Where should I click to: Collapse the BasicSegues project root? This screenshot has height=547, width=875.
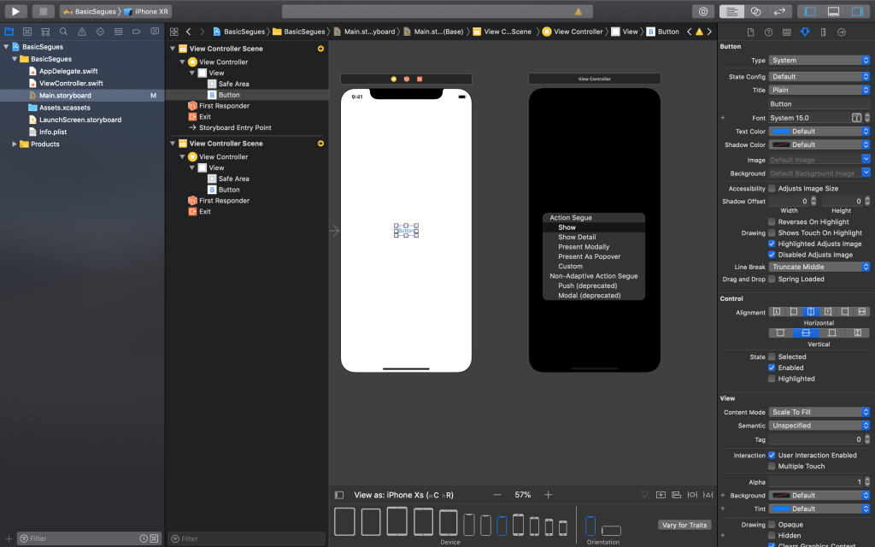(6, 47)
